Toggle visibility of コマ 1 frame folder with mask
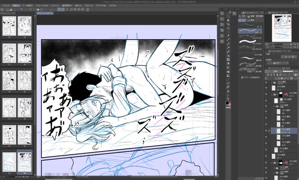The image size is (299, 180). 266,162
